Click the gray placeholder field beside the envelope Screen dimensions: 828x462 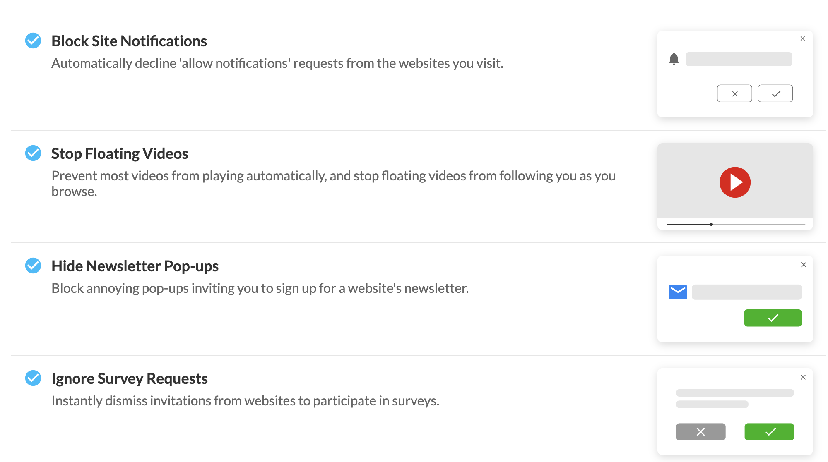pos(747,292)
